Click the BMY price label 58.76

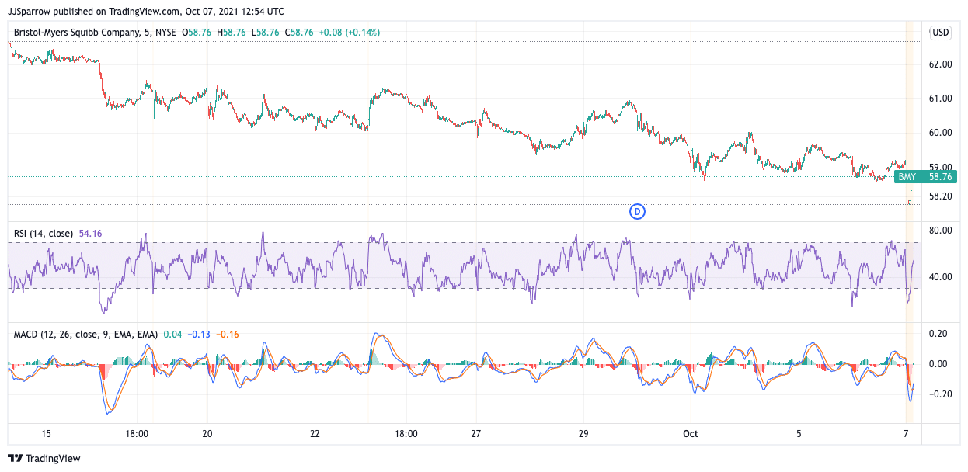(x=925, y=177)
